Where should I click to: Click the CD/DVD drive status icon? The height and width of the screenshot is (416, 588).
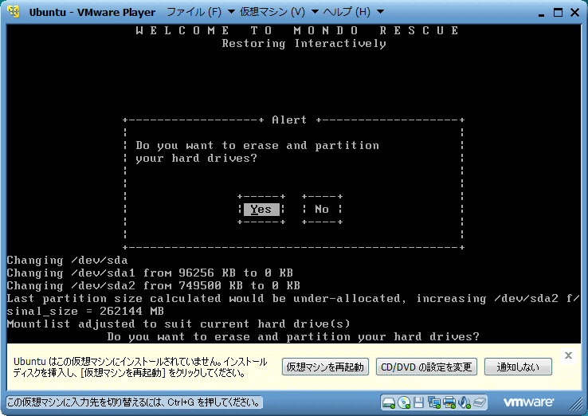click(x=405, y=402)
